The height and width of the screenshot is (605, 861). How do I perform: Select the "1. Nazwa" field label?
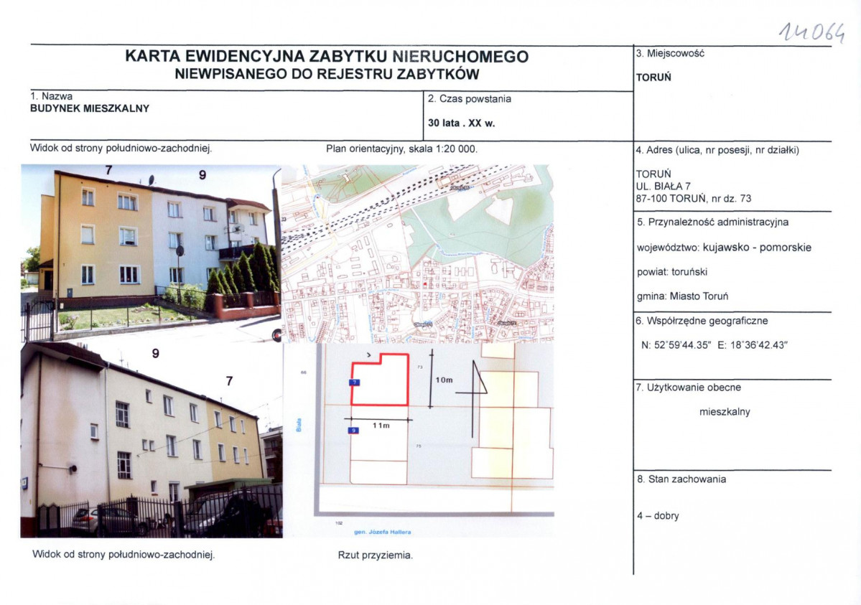tap(52, 96)
